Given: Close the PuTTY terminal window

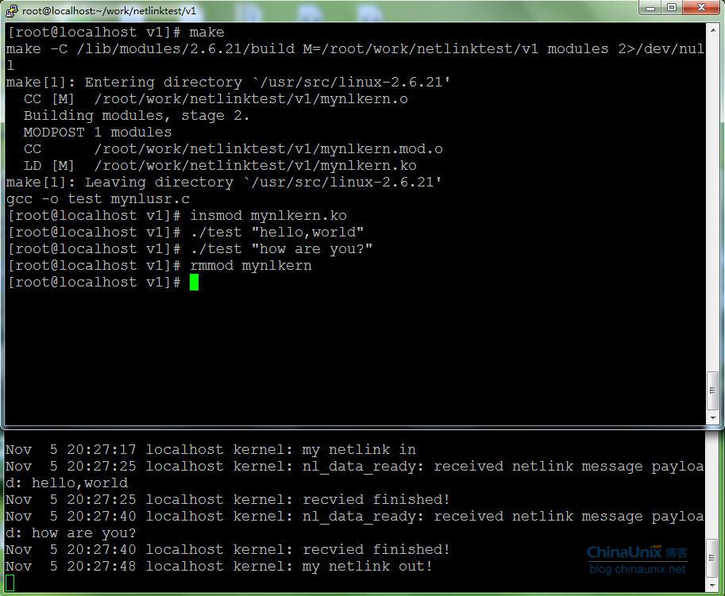Looking at the screenshot, I should [x=701, y=8].
